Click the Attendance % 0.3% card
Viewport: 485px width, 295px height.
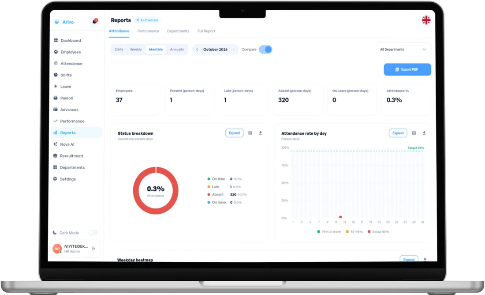406,100
